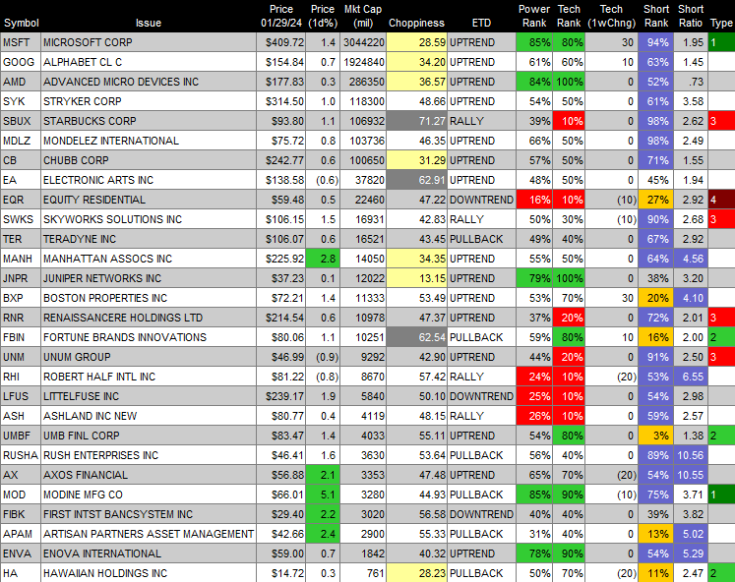Click the Short Ratio column header
This screenshot has width=735, height=582.
691,16
